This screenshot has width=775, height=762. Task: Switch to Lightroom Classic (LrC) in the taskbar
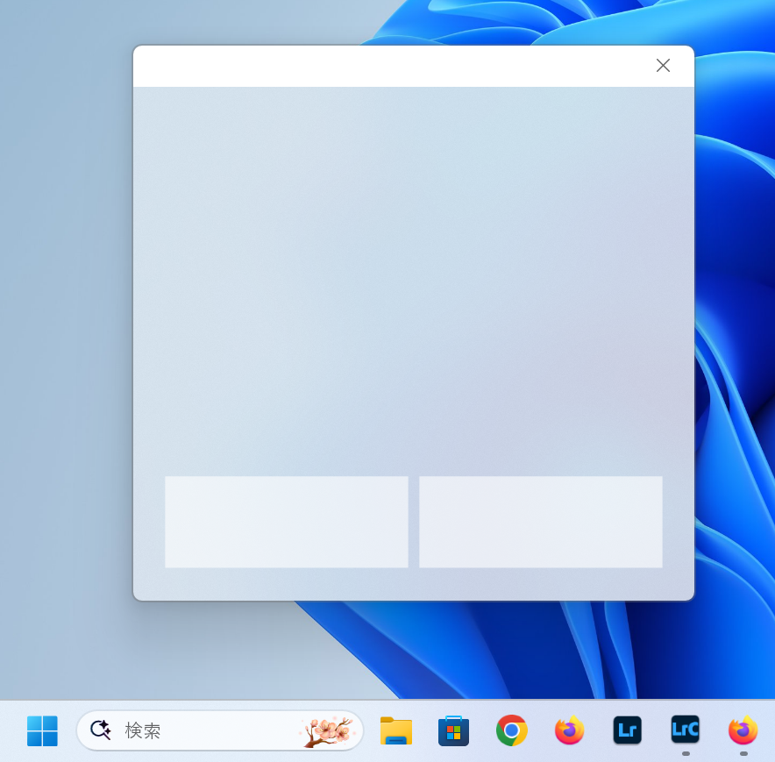(x=685, y=730)
